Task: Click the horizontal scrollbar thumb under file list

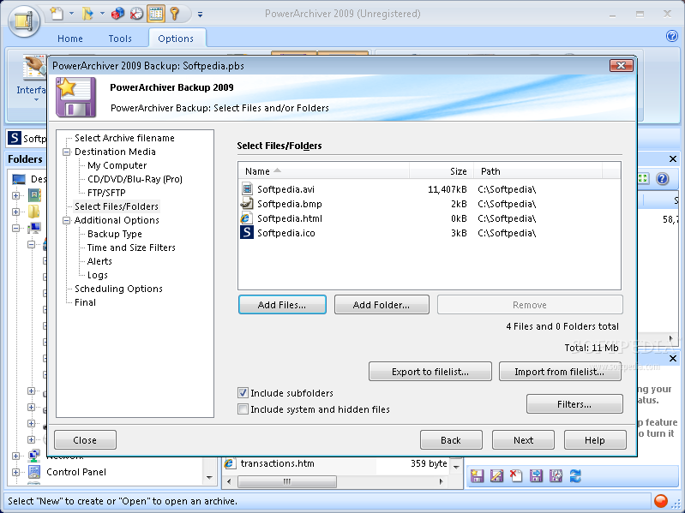Action: click(287, 481)
